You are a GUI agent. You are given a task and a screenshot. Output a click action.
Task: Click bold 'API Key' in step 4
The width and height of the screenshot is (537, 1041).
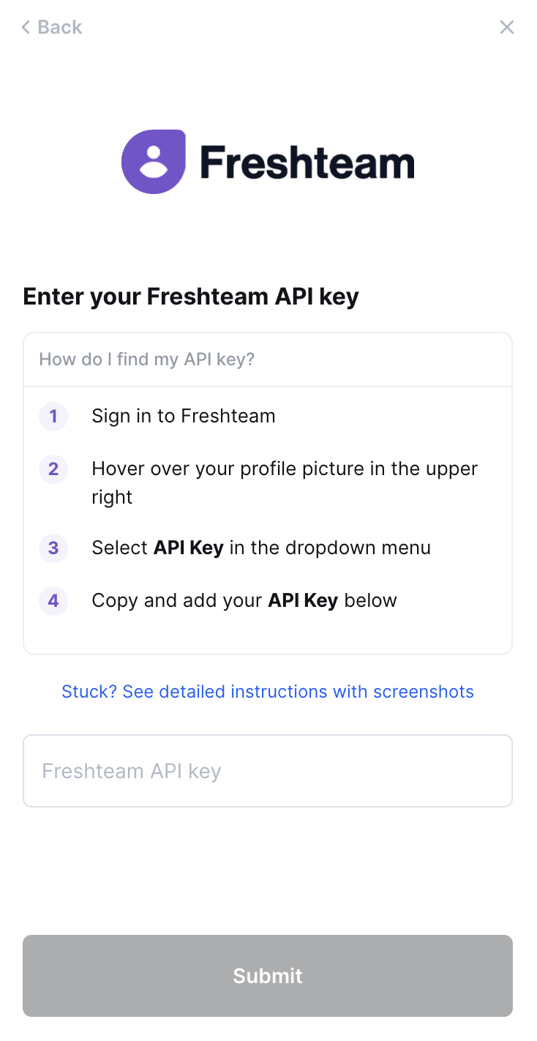point(303,601)
